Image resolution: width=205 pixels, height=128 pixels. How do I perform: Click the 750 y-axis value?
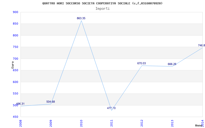[15, 47]
